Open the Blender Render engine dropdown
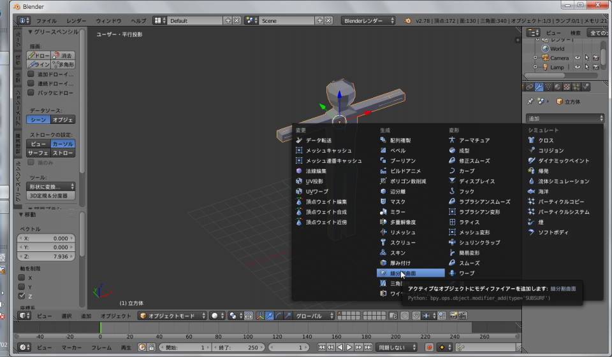The image size is (612, 357). click(x=368, y=20)
